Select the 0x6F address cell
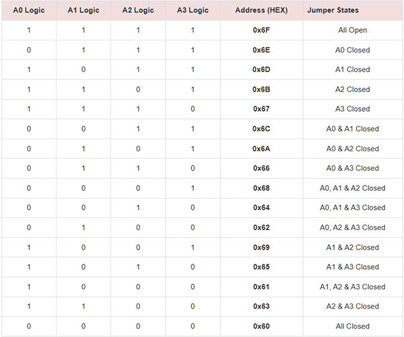Image resolution: width=404 pixels, height=337 pixels. pos(261,30)
